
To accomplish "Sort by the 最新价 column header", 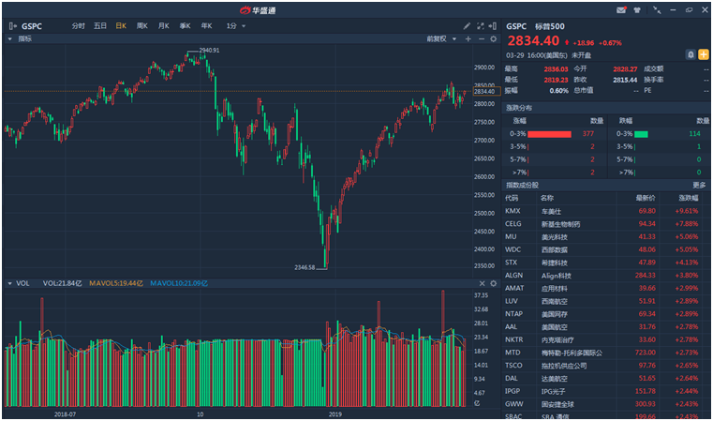I will pyautogui.click(x=646, y=198).
